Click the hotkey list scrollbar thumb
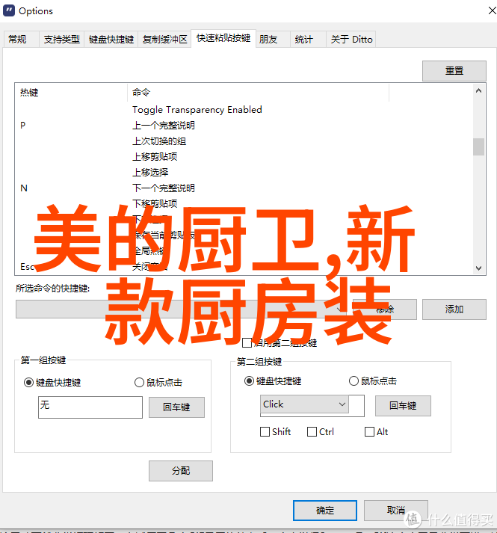Screen dimensions: 497x533 478,147
